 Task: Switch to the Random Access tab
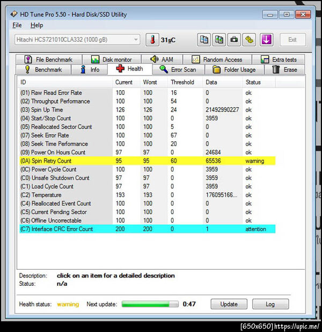pyautogui.click(x=217, y=60)
